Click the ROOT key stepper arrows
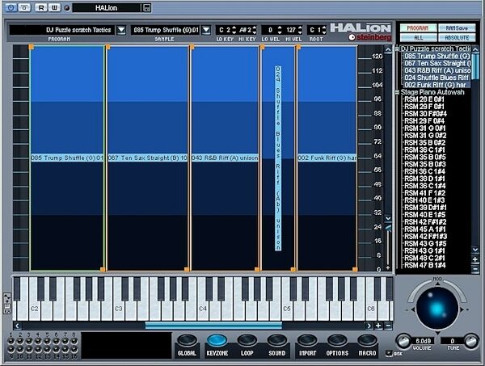Image resolution: width=485 pixels, height=366 pixels. pyautogui.click(x=324, y=30)
